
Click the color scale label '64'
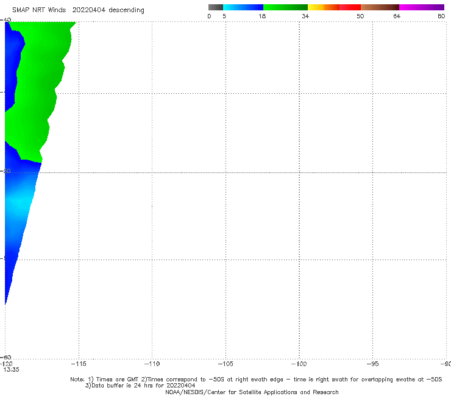(x=397, y=16)
